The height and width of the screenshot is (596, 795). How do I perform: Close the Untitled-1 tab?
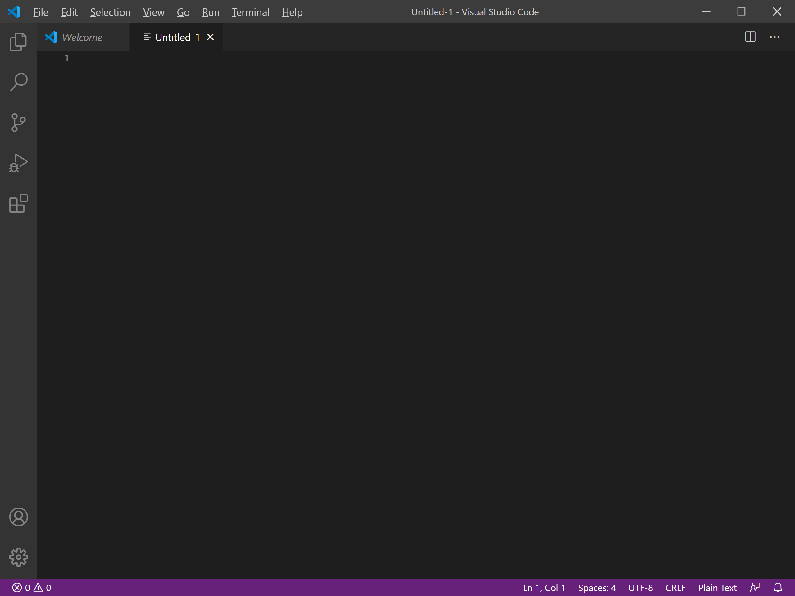pyautogui.click(x=211, y=37)
